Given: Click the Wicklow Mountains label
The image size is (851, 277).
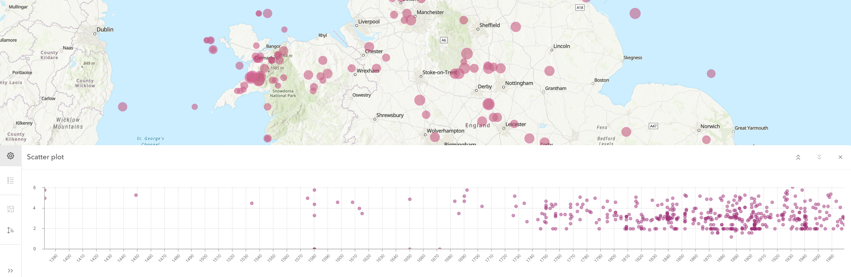Looking at the screenshot, I should point(68,123).
